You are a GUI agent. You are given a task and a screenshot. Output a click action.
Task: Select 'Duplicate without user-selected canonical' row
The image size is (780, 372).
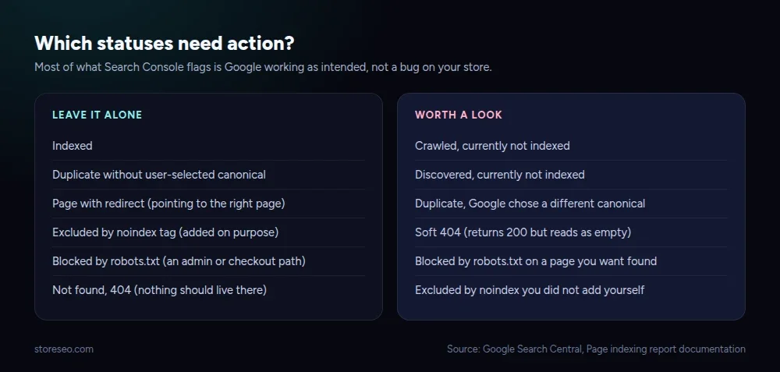(x=208, y=175)
